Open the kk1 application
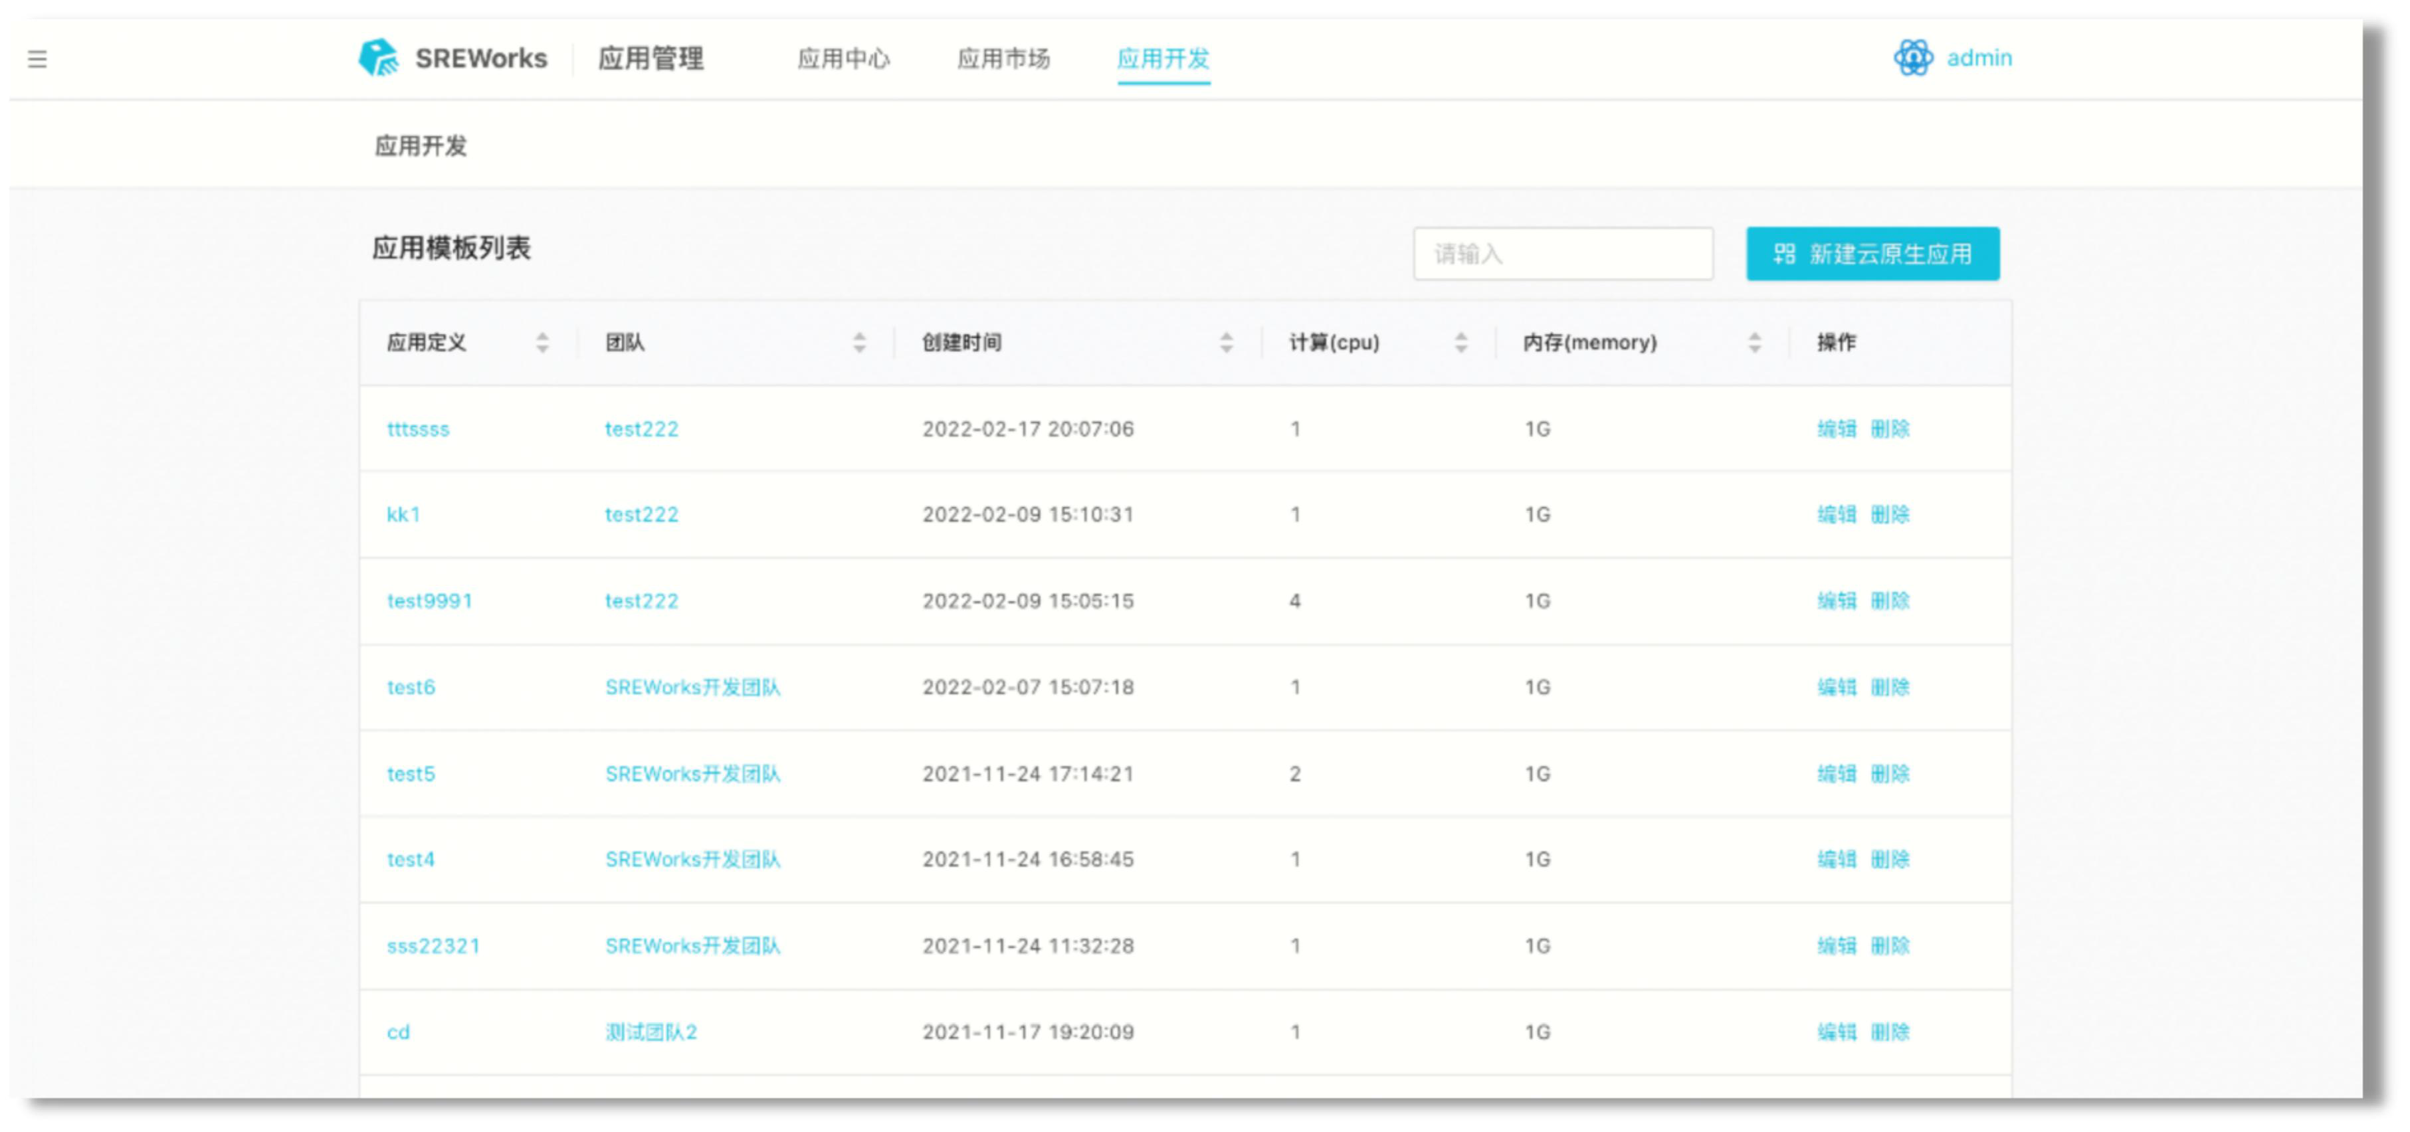This screenshot has width=2410, height=1132. (404, 515)
